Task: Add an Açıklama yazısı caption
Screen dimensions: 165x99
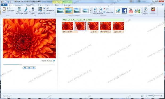Action: (x=49, y=11)
